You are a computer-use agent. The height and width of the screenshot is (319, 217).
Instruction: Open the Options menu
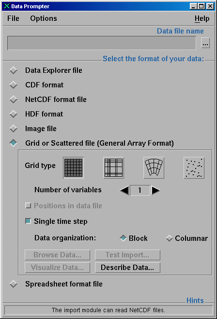44,18
